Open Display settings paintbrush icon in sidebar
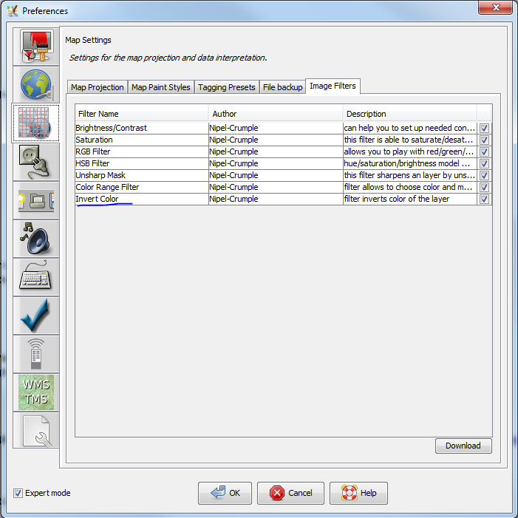The height and width of the screenshot is (518, 518). pyautogui.click(x=36, y=46)
